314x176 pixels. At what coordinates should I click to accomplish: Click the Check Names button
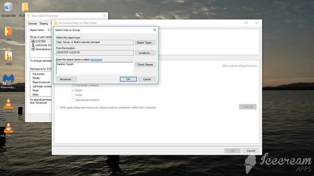tap(145, 65)
